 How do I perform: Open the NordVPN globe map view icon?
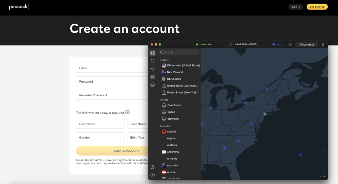pos(152,53)
